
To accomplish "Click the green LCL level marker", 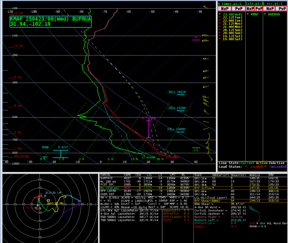I will (196, 149).
